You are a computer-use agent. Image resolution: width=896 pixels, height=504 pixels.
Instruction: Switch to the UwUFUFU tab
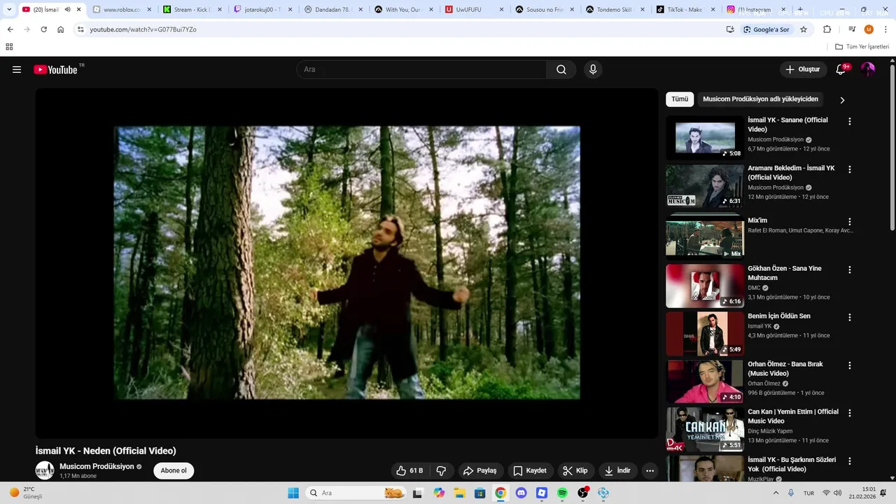point(475,10)
